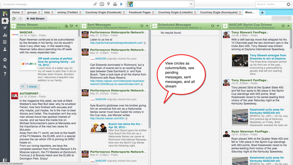This screenshot has width=293, height=165.
Task: Click the sign-out icon at sidebar bottom
Action: tap(5, 160)
